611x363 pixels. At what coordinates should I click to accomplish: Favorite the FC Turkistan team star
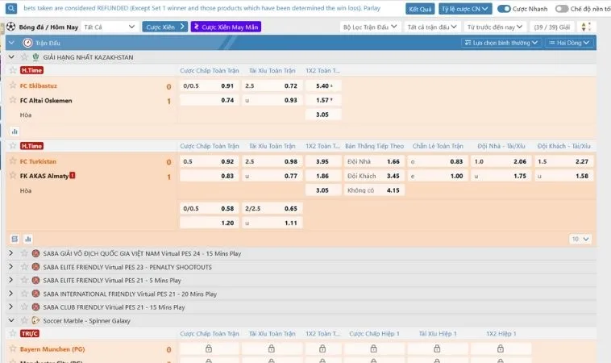pos(13,161)
